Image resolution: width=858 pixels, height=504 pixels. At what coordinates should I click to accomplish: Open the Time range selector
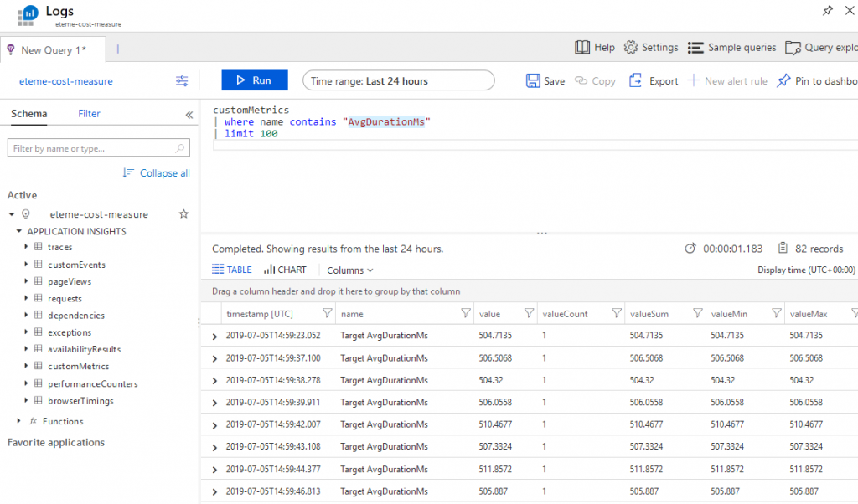pos(398,80)
